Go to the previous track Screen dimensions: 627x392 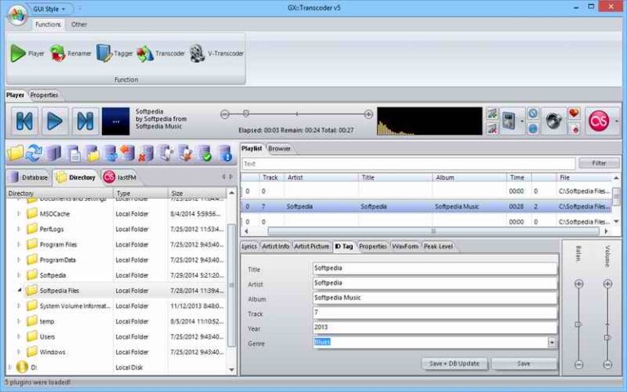[24, 122]
